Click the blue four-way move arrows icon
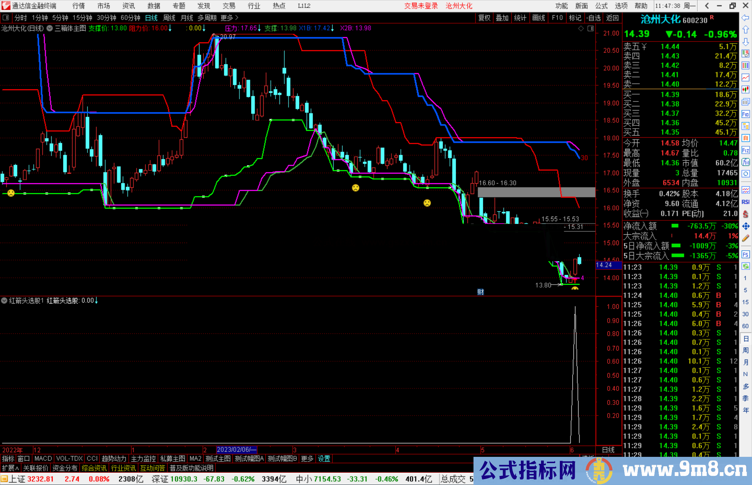 point(745,226)
